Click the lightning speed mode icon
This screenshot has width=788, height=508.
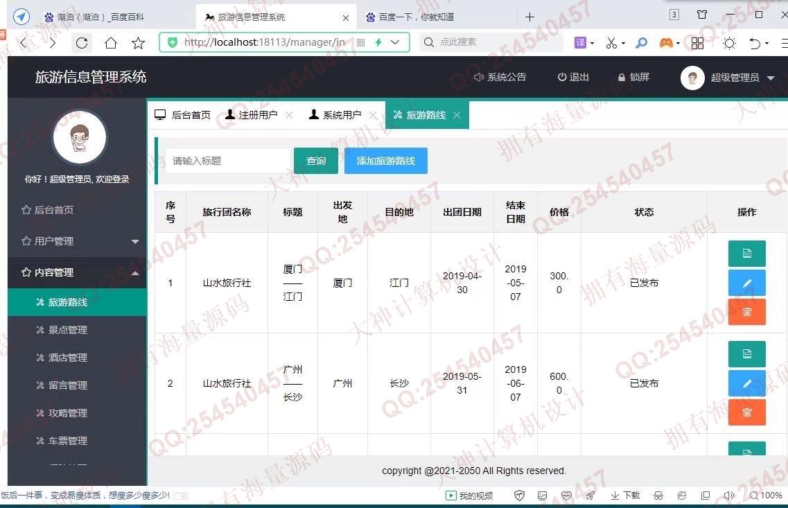378,43
